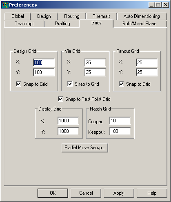Click the Display Grid Y field
Image resolution: width=171 pixels, height=202 pixels.
click(68, 131)
